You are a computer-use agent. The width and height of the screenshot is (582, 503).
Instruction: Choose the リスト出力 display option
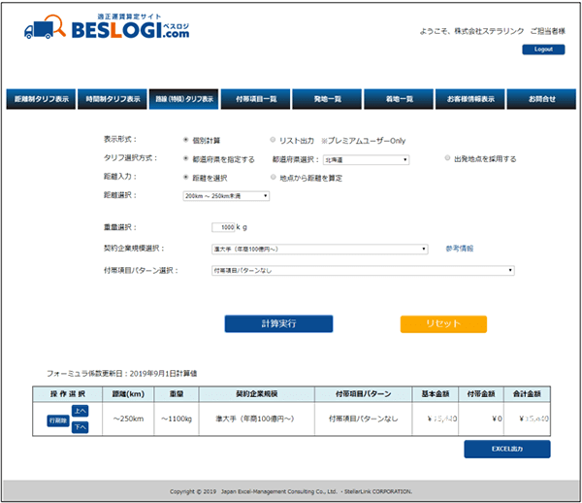(x=273, y=140)
